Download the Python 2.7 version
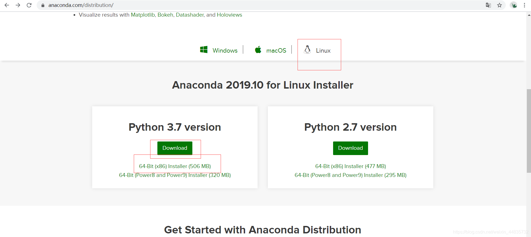The image size is (531, 237). coord(351,148)
